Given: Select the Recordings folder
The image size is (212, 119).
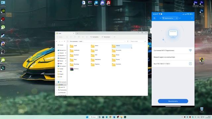Looking at the screenshot, I should [75, 64].
